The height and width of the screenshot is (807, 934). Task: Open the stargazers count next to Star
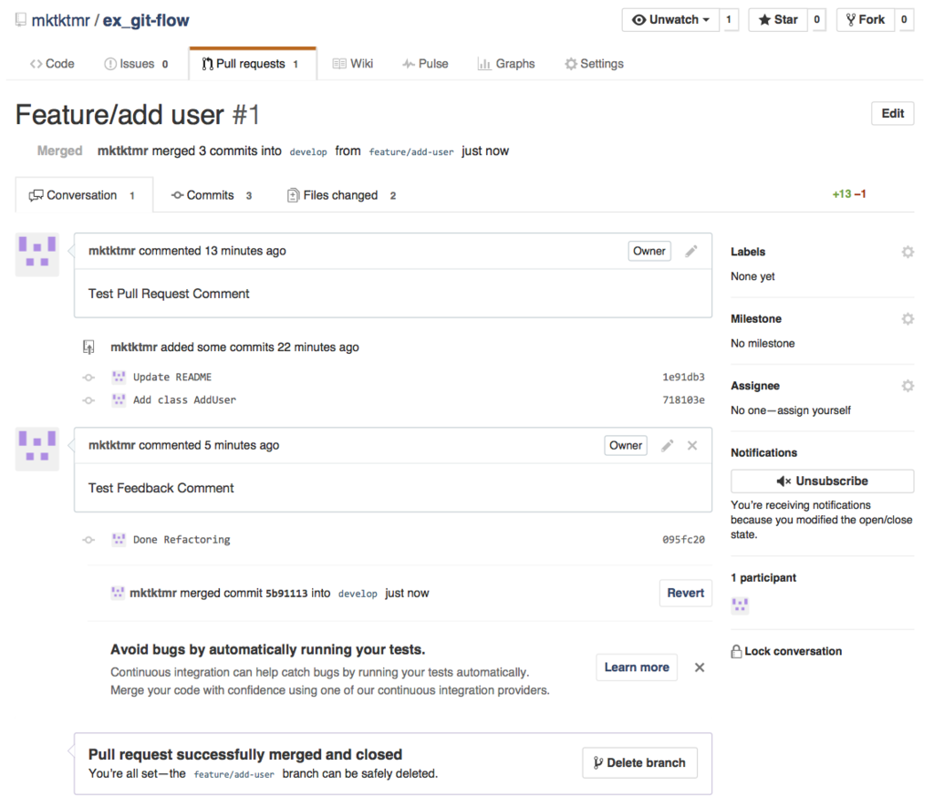(816, 20)
